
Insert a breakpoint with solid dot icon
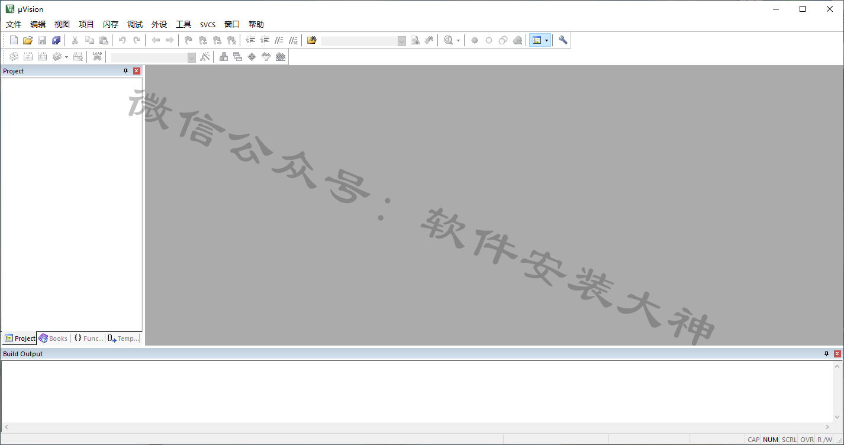click(x=475, y=40)
